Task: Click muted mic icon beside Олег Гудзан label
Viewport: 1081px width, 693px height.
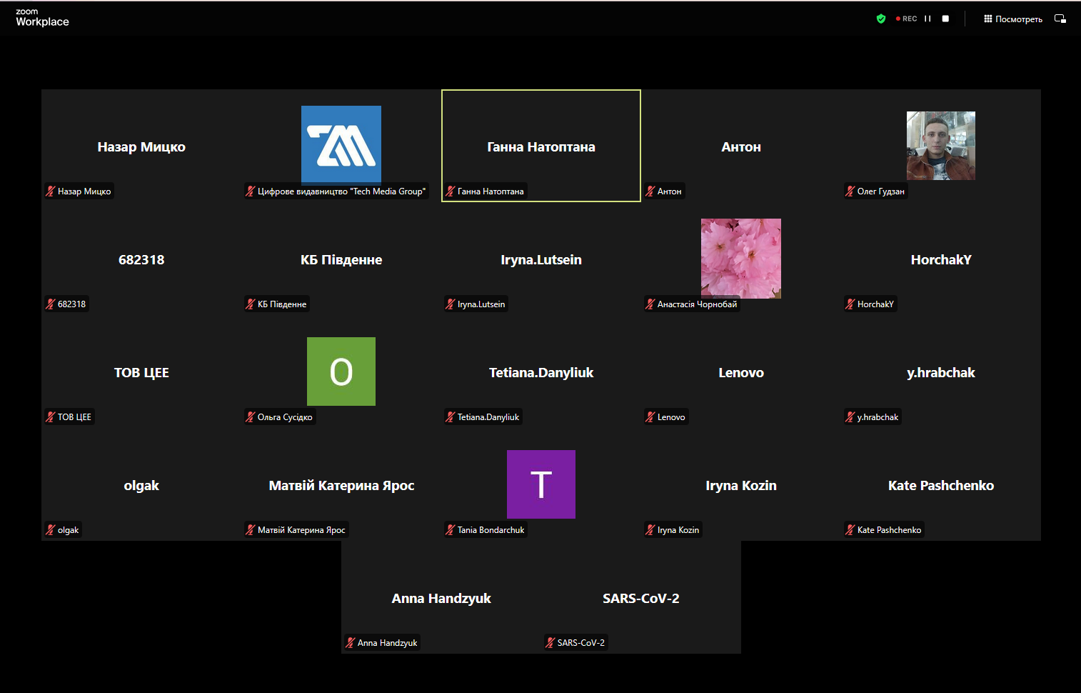Action: pos(850,191)
